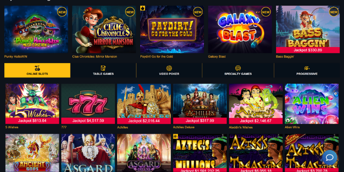
Task: Open the live chat bubble icon
Action: point(329,157)
